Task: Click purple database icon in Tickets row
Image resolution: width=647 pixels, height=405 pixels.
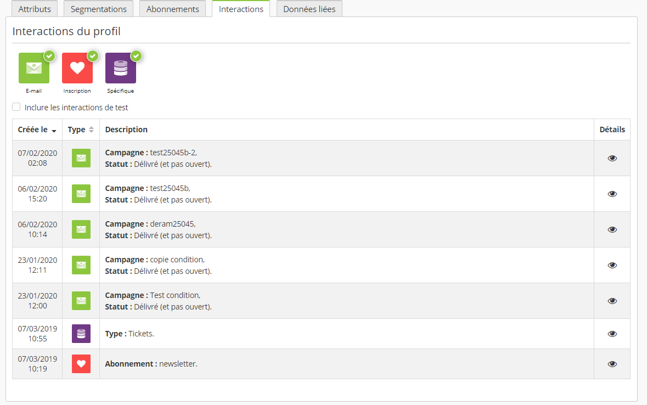Action: (x=81, y=334)
